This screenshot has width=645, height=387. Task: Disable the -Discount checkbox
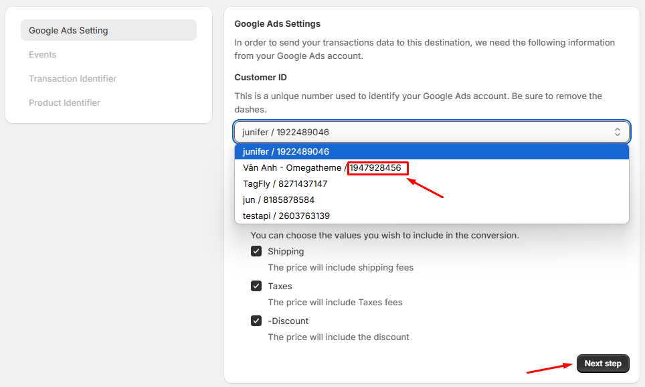click(256, 321)
